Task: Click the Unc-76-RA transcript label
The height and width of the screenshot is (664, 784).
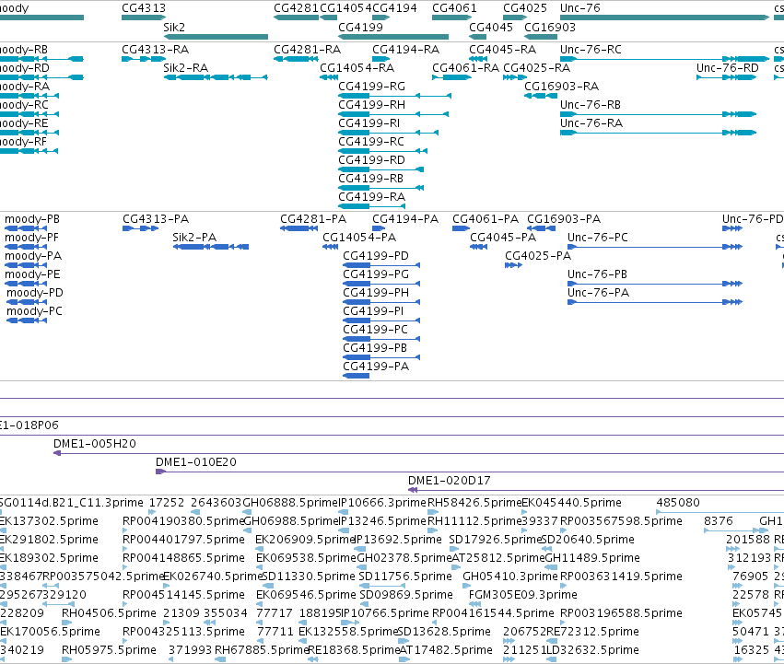Action: pyautogui.click(x=591, y=123)
